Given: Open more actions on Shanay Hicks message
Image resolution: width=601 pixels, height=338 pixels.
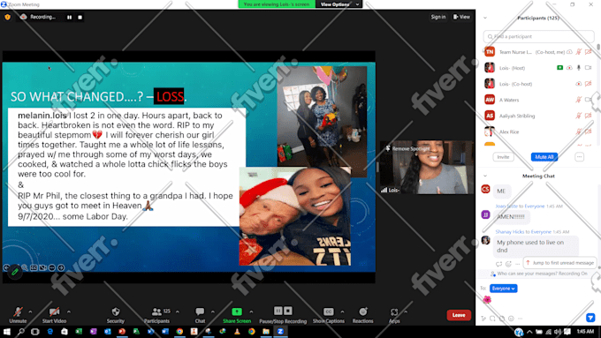Looking at the screenshot, I should pyautogui.click(x=517, y=264).
